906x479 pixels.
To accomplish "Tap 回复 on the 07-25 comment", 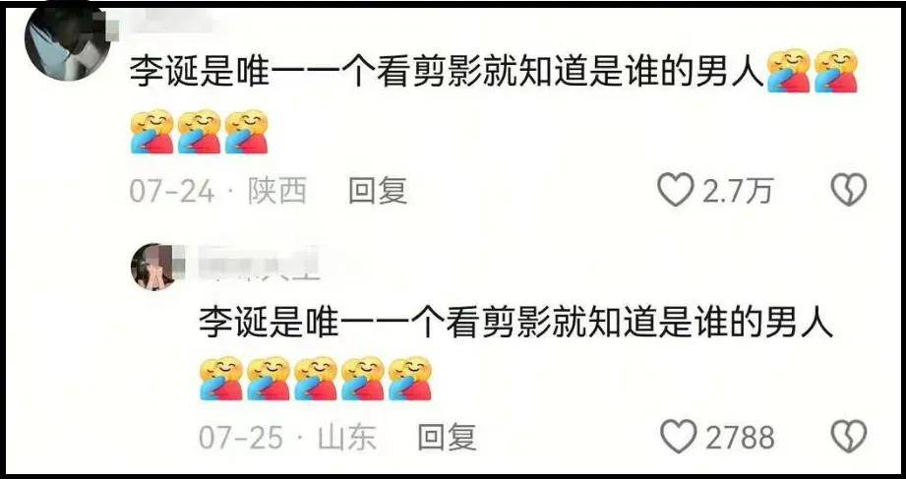I will click(x=447, y=437).
